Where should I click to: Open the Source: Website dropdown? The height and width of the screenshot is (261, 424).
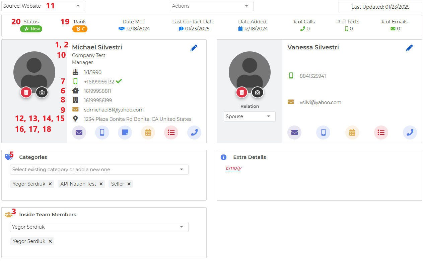pyautogui.click(x=43, y=6)
